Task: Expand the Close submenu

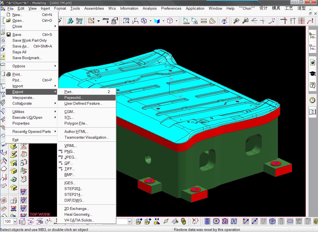Action: 32,26
